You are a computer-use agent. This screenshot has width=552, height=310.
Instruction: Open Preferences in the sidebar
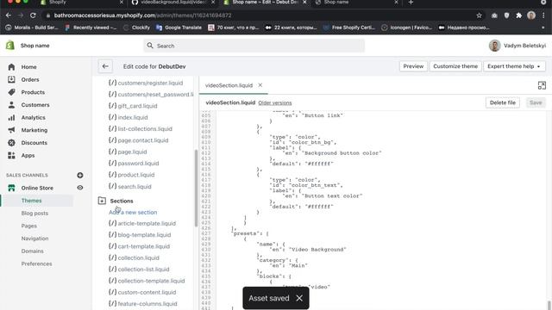[36, 263]
